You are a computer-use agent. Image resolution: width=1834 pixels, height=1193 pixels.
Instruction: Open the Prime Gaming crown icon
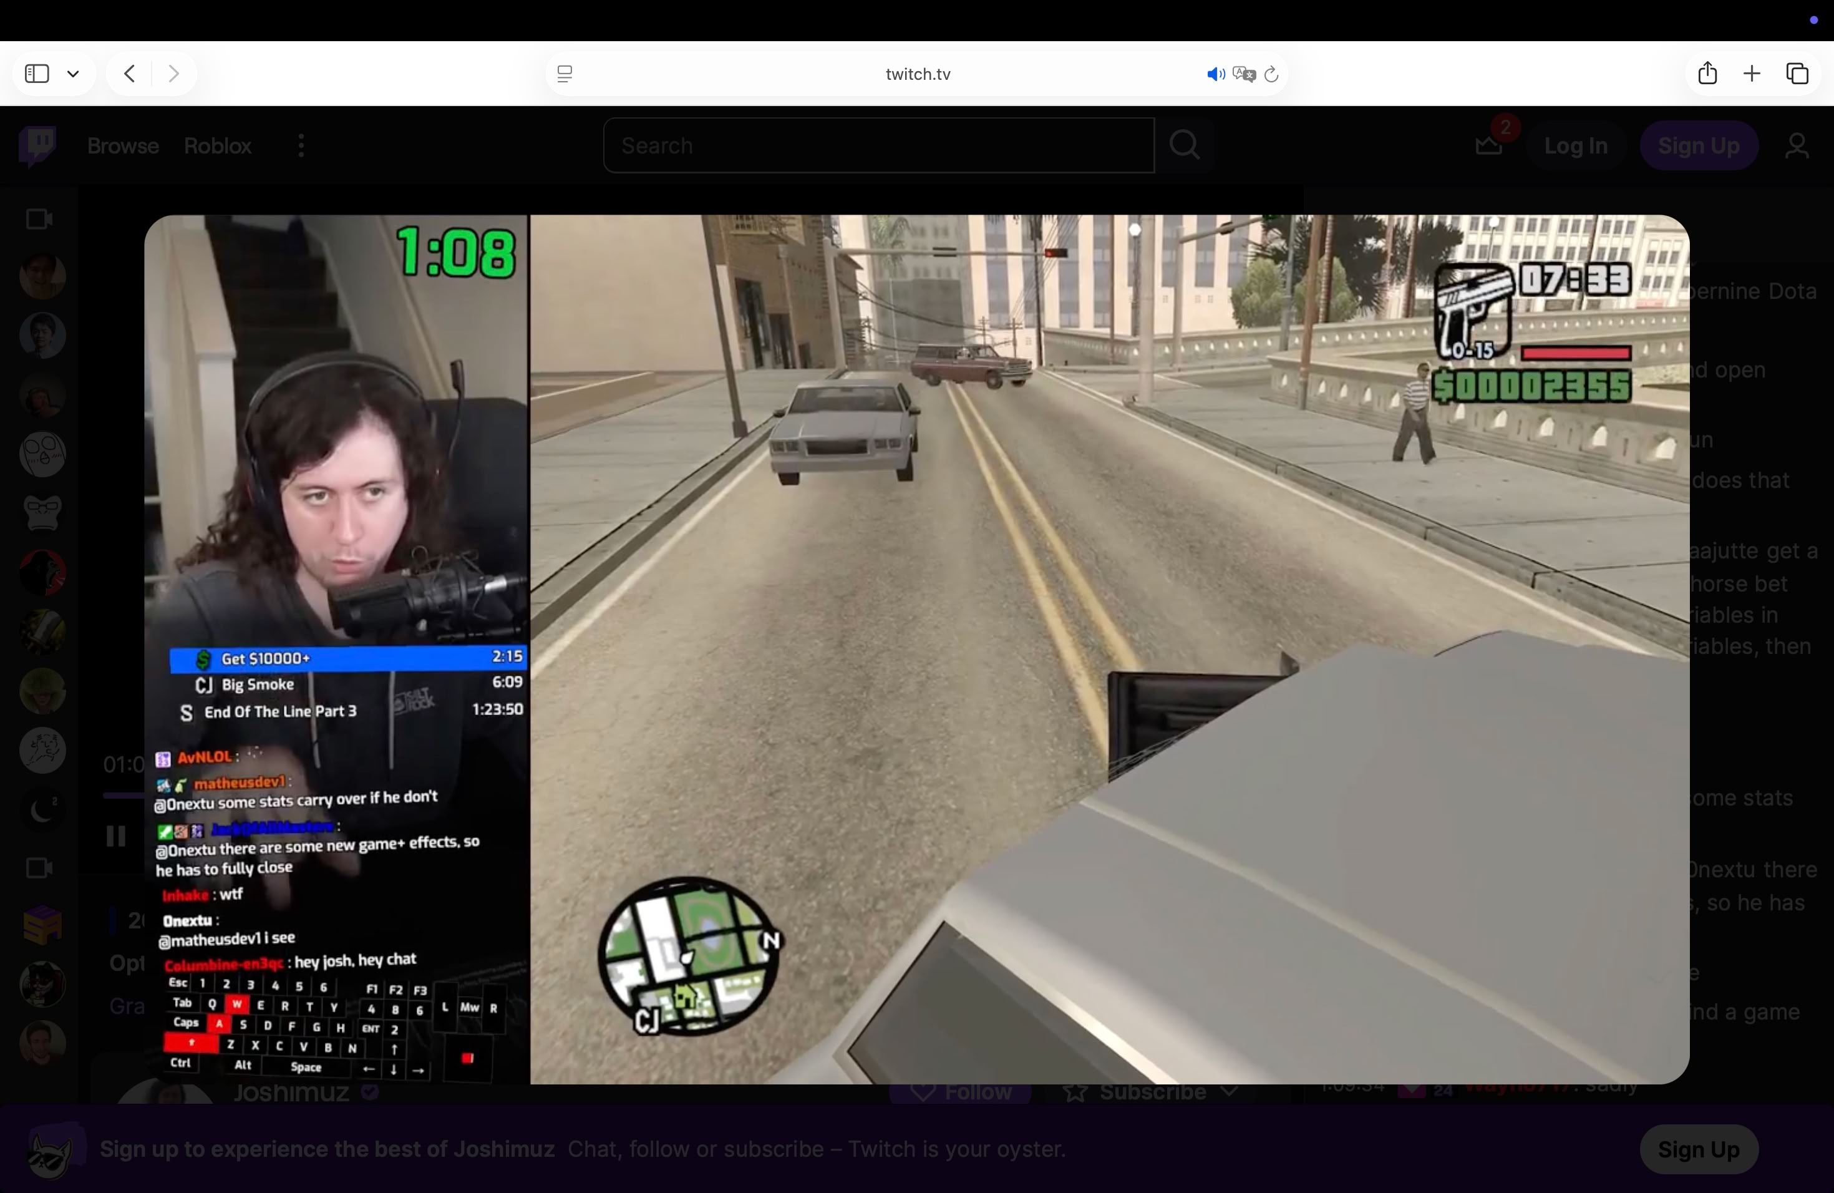[1487, 145]
